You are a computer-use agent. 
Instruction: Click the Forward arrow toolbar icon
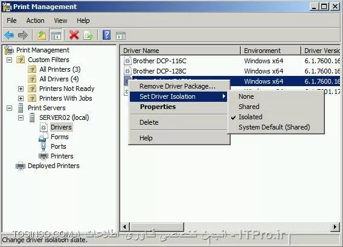pyautogui.click(x=23, y=35)
